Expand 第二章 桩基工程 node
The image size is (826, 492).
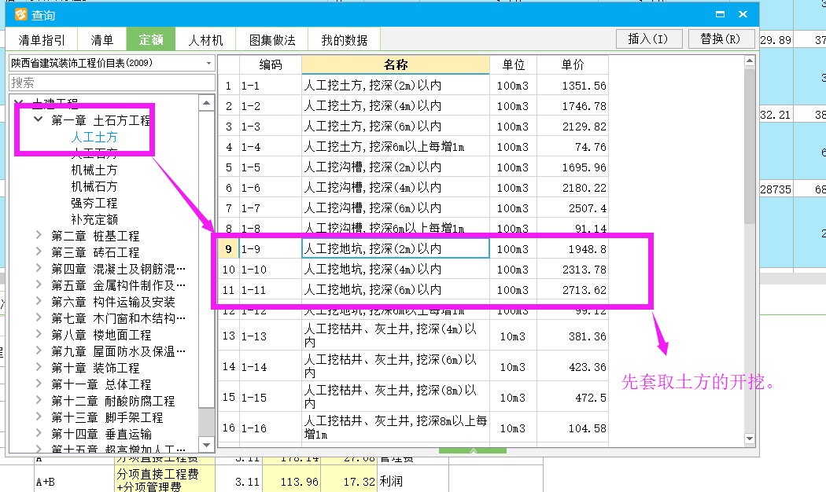(x=39, y=235)
